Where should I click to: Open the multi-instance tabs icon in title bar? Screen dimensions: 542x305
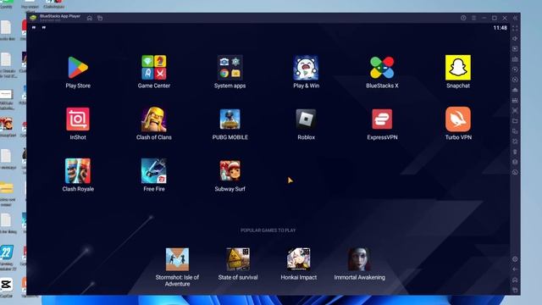click(100, 18)
